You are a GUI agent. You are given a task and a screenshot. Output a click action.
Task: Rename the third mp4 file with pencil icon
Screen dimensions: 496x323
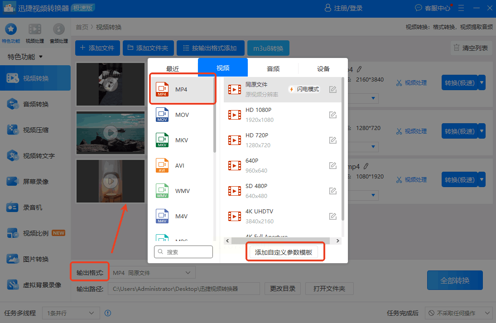pyautogui.click(x=366, y=166)
